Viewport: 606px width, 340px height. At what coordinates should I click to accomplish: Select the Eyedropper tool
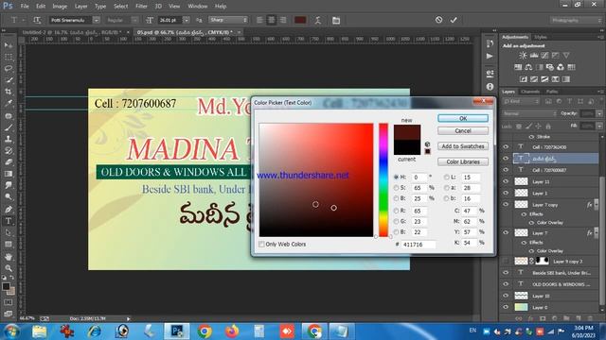point(9,103)
